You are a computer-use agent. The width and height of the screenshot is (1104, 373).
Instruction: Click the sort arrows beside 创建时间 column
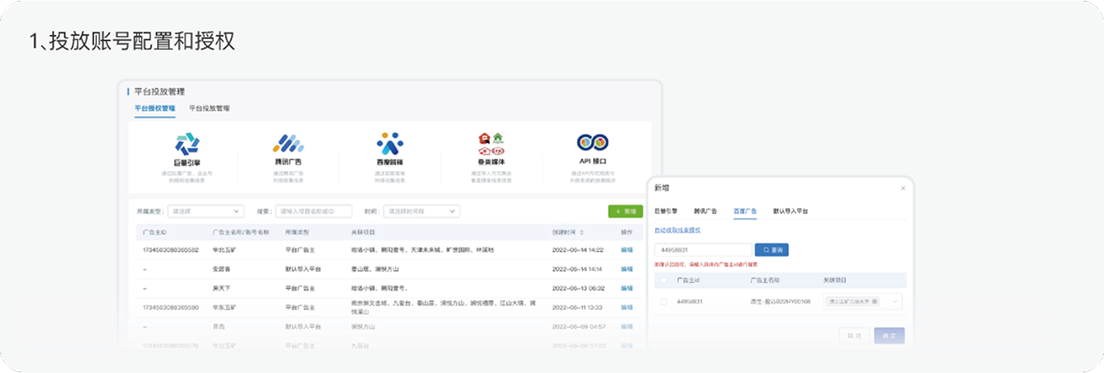tap(582, 233)
